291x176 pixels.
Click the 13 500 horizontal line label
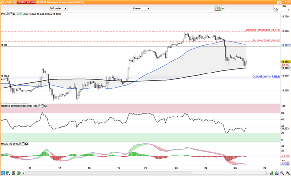tap(4, 45)
